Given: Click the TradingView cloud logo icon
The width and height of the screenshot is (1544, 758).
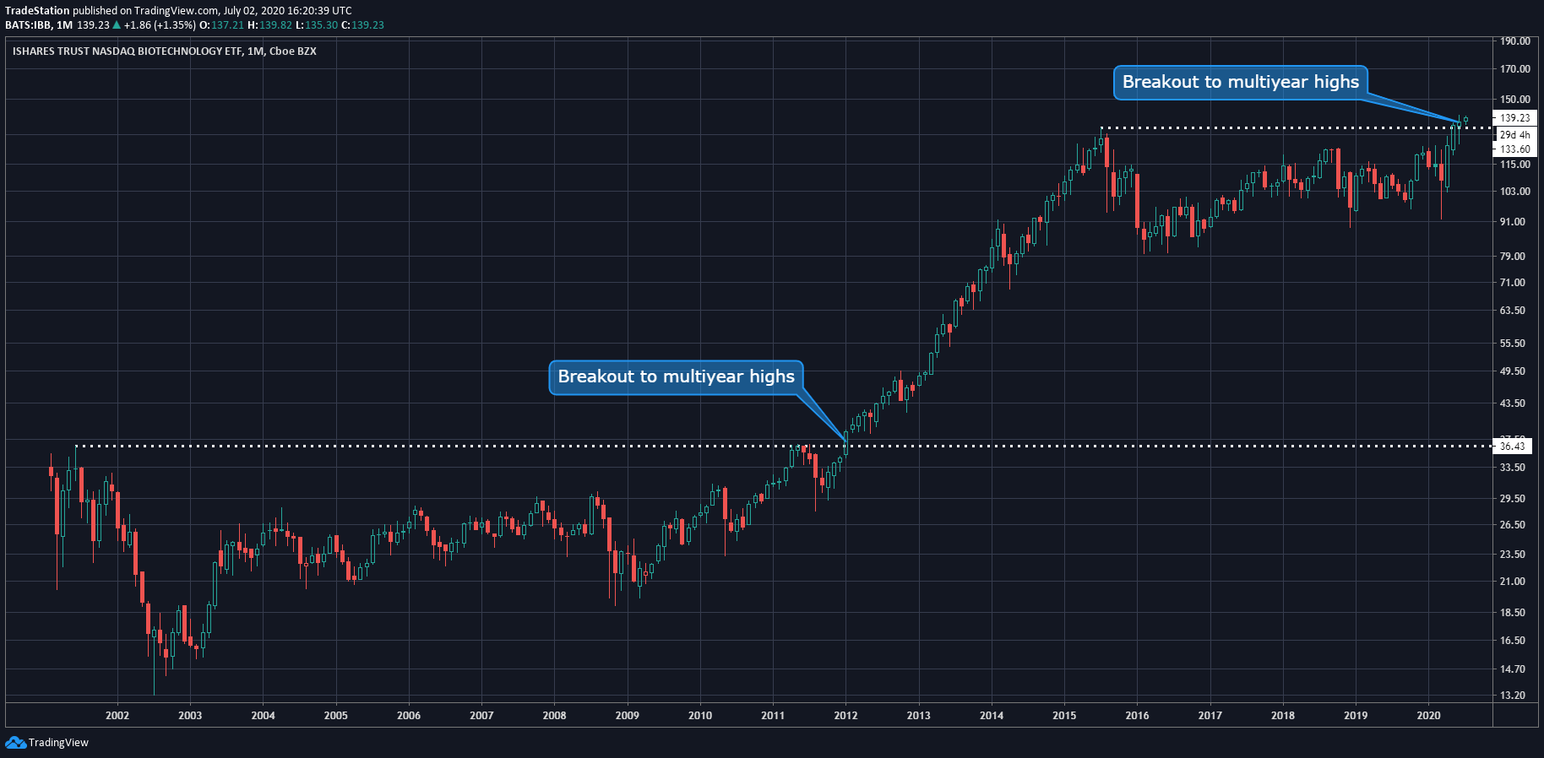Looking at the screenshot, I should [15, 743].
